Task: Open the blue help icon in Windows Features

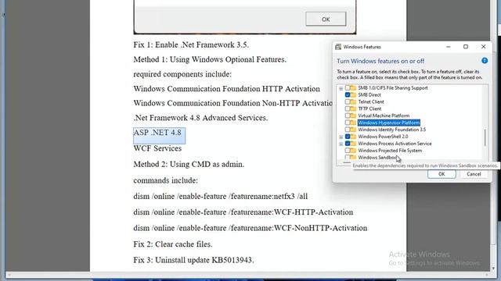Action: click(485, 61)
